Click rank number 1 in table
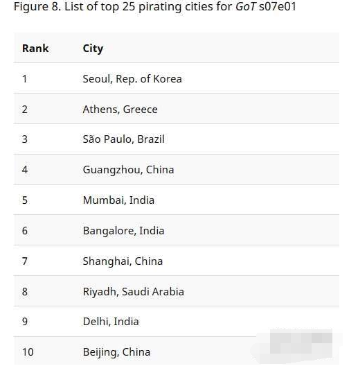Viewport: 358px width, 373px height. tap(25, 79)
